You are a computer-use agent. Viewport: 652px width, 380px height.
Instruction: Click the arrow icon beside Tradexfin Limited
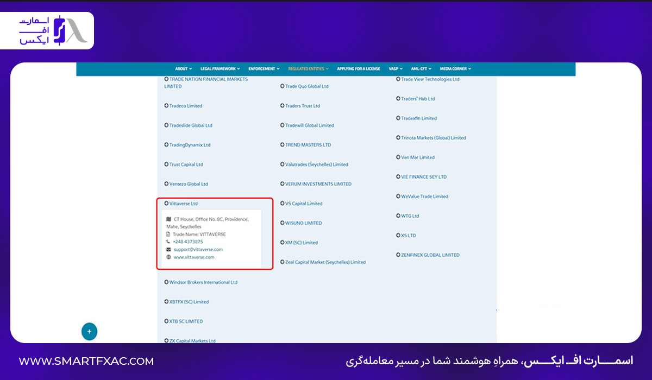pyautogui.click(x=398, y=118)
